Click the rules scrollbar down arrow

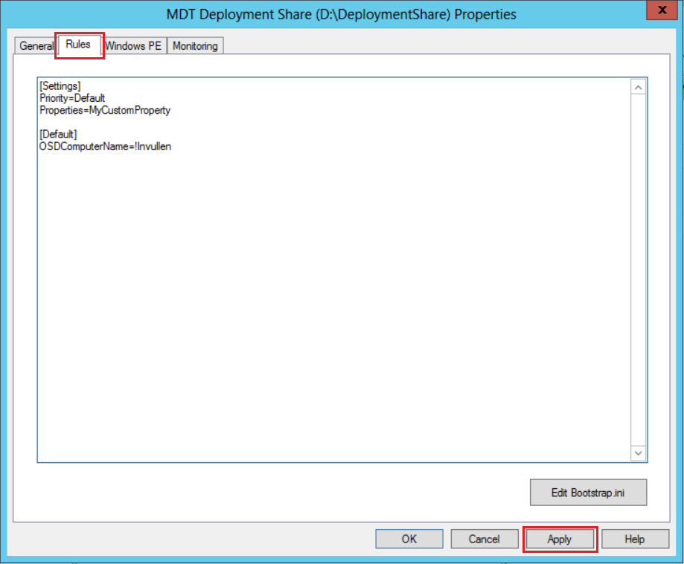point(639,453)
